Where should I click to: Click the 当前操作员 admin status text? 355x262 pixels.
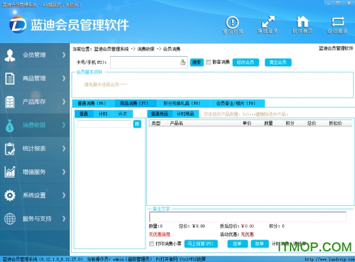[120, 259]
